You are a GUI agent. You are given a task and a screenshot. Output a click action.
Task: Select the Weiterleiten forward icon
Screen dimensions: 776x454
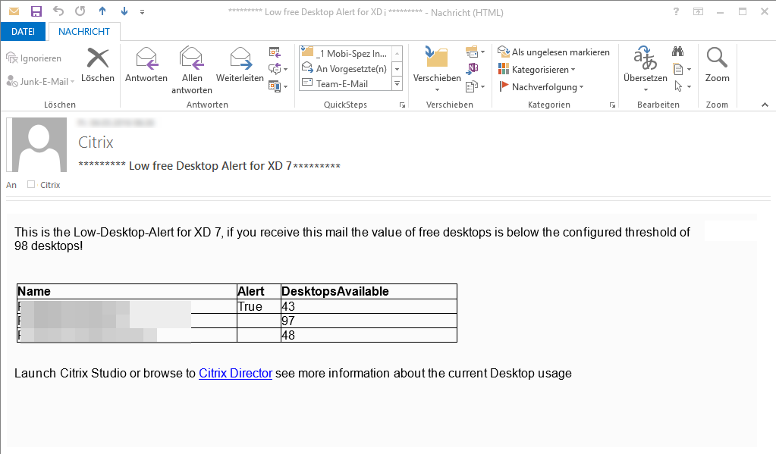(240, 62)
